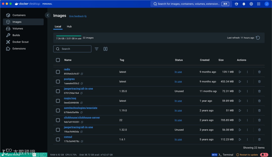Open the Volumes sidebar section

click(x=23, y=29)
